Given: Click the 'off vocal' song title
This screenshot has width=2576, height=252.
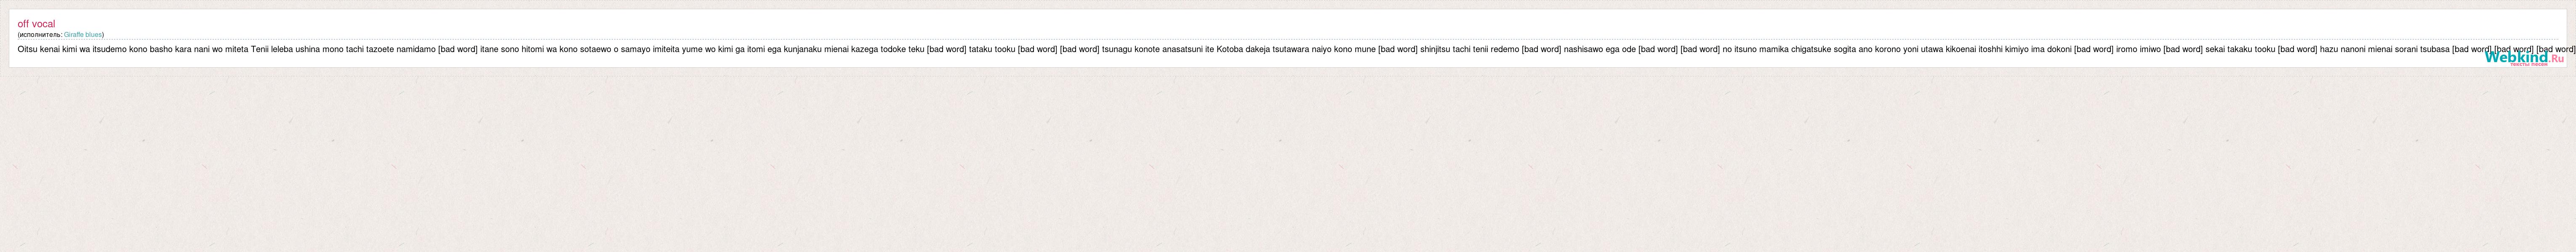Looking at the screenshot, I should point(36,24).
